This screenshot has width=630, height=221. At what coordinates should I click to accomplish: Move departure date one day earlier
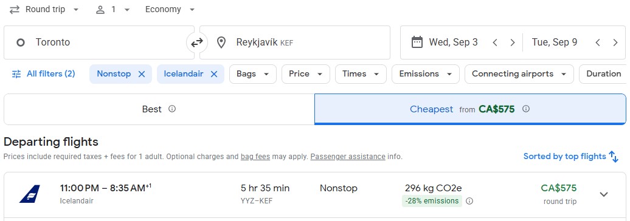pyautogui.click(x=495, y=42)
